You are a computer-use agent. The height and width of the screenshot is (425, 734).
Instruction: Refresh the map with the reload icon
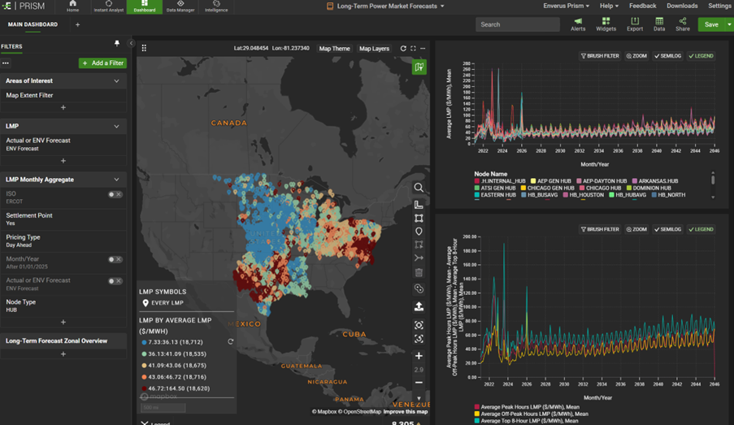coord(403,49)
